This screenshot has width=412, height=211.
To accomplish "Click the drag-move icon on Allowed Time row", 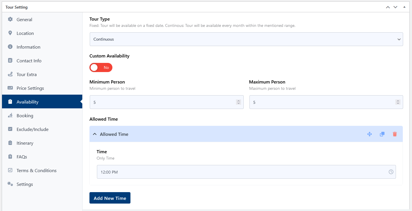I will pos(369,134).
